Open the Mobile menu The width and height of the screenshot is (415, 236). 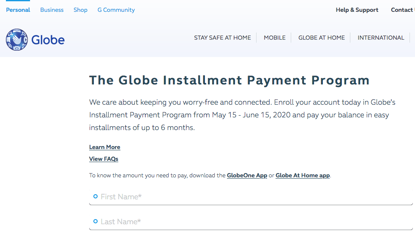[275, 38]
